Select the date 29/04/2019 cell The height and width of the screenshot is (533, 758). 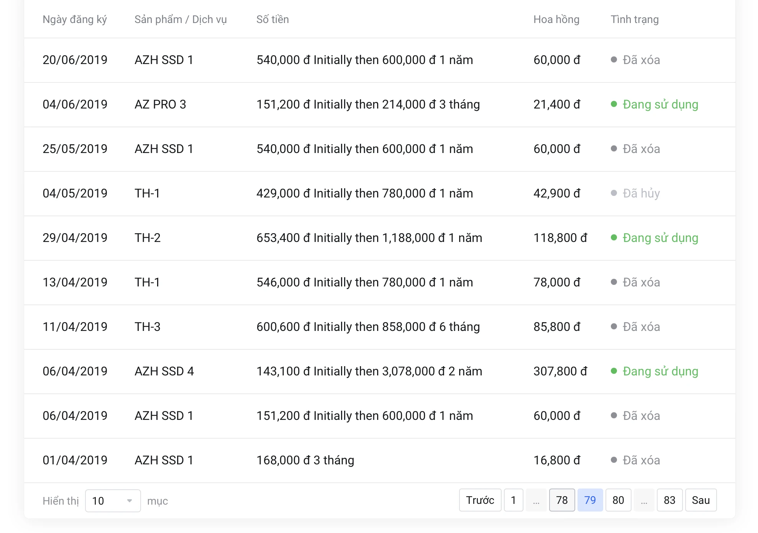click(75, 238)
